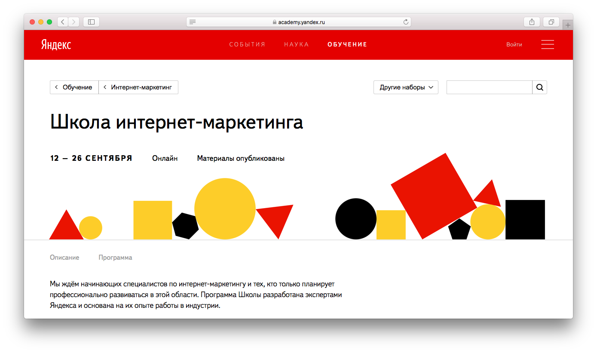Click the magnifier search button
The image size is (597, 353).
(539, 87)
